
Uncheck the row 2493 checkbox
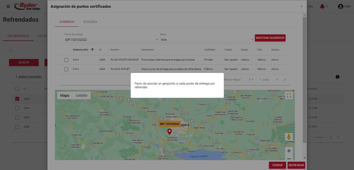(17, 99)
